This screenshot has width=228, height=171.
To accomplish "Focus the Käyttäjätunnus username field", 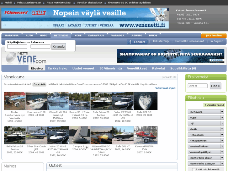I will [17, 46].
